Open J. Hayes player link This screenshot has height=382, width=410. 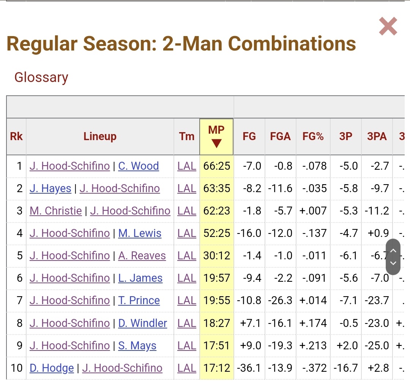(x=50, y=188)
